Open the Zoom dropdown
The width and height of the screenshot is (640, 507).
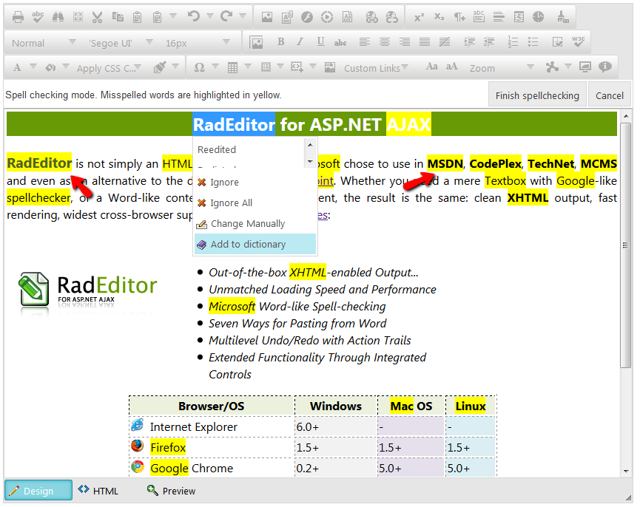(501, 68)
